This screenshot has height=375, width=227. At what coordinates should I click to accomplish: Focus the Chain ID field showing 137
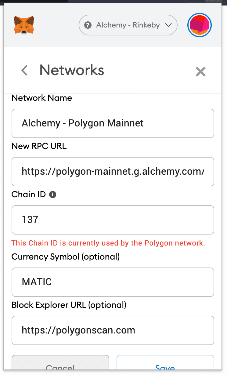[113, 220]
